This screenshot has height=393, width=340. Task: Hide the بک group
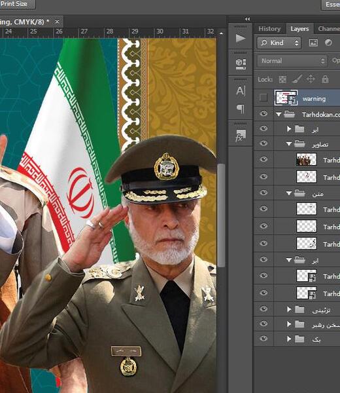click(x=263, y=339)
